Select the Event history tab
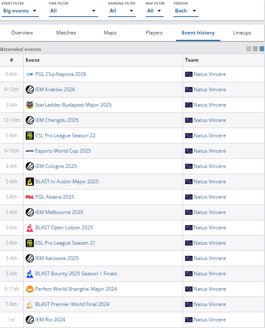265x328 pixels. point(198,33)
